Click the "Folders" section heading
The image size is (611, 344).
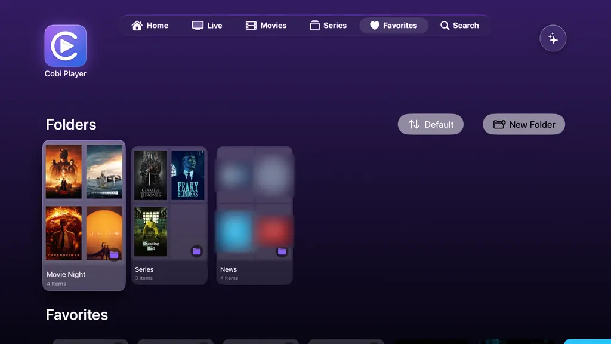point(71,124)
